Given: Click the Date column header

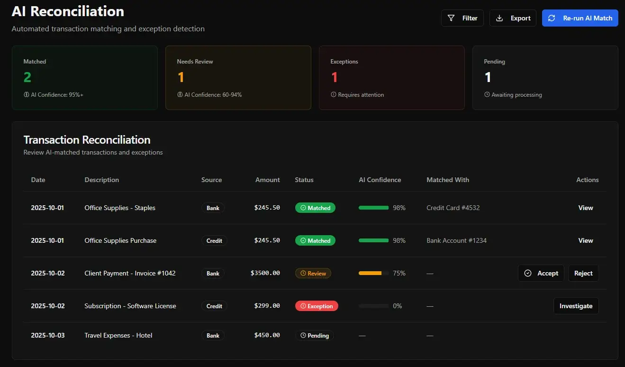Looking at the screenshot, I should (x=38, y=180).
